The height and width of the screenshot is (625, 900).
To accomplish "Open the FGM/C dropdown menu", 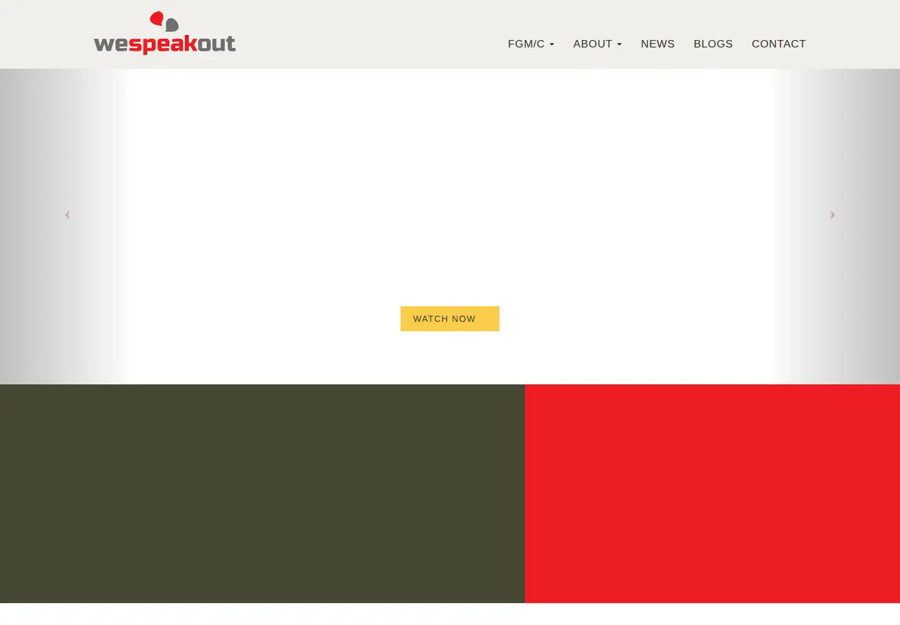I will coord(531,44).
